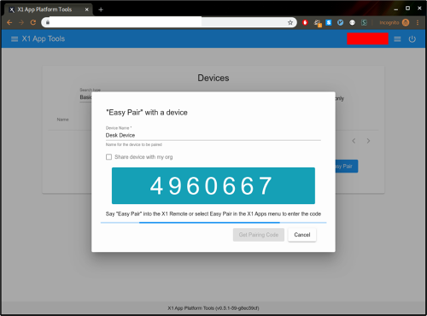
Task: Tick the Share device with my org checkbox
Action: [x=108, y=157]
